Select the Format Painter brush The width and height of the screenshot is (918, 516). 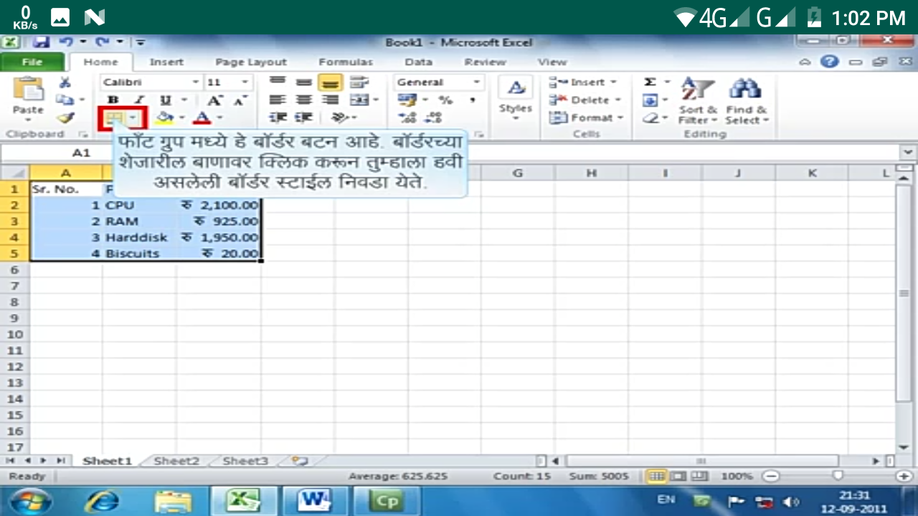(65, 117)
